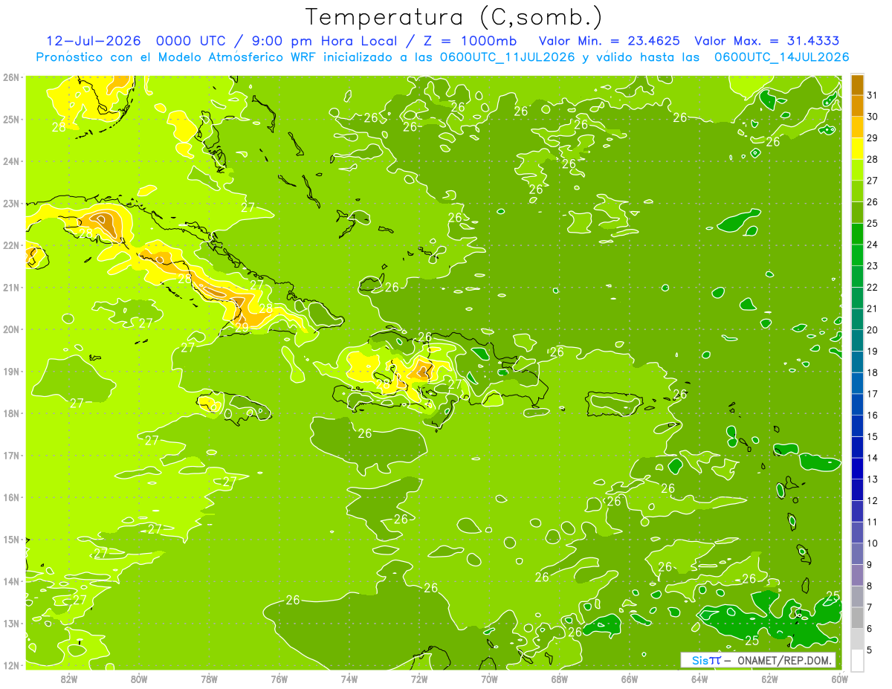Click the title 'Temperatura (C,somb.)'
Viewport: 892px width, 689px height.
pos(454,17)
